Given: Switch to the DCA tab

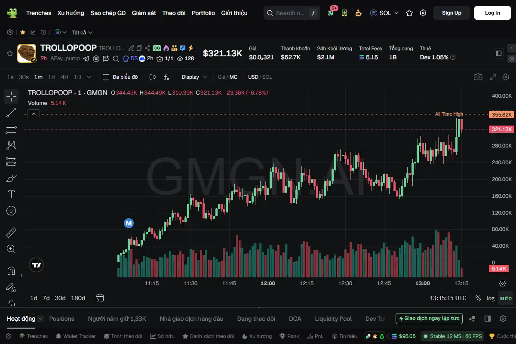Looking at the screenshot, I should [x=295, y=319].
